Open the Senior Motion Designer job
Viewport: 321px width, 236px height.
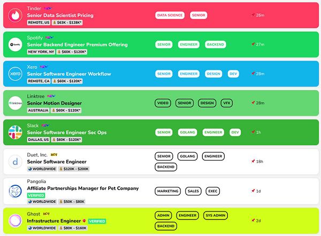point(54,103)
